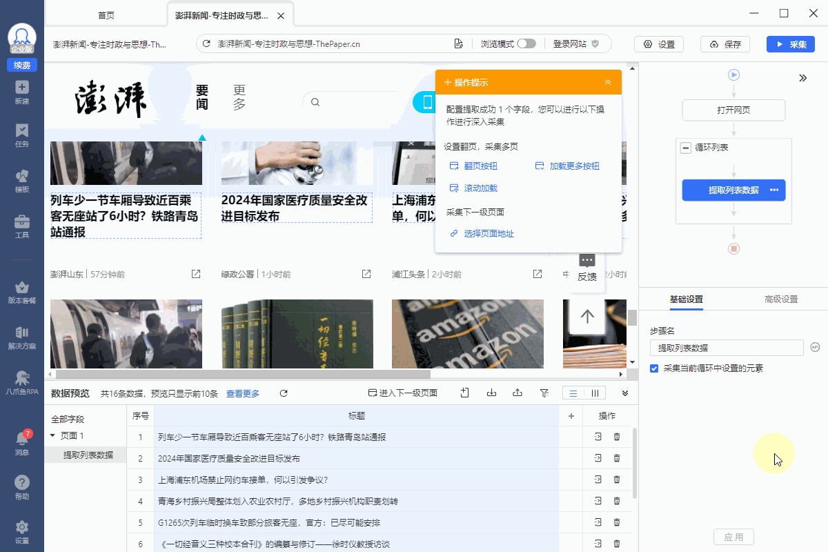Switch to horizontal rows view icon
The width and height of the screenshot is (828, 552).
[573, 393]
